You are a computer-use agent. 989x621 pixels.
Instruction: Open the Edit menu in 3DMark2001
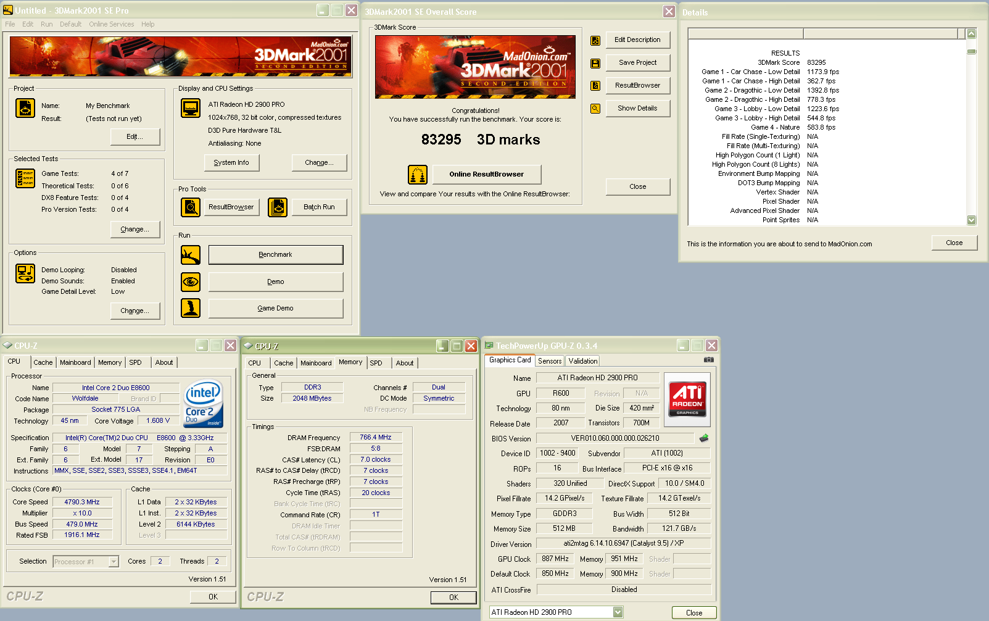coord(28,24)
